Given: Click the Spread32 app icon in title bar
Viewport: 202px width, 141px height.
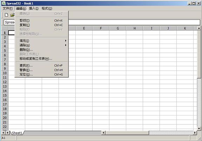Looking at the screenshot, I should (x=4, y=4).
